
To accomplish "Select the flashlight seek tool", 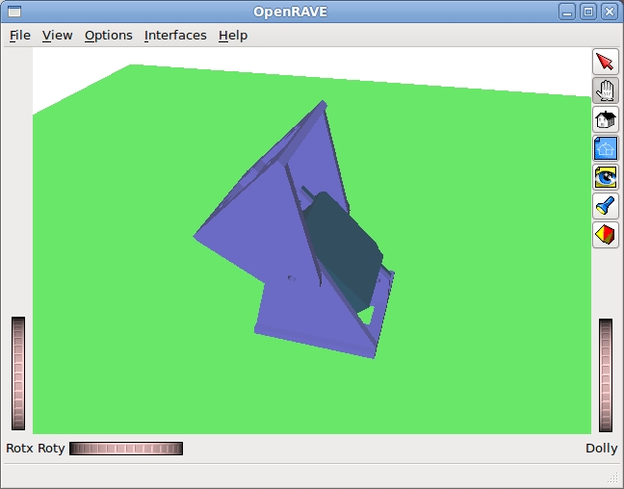I will [605, 205].
